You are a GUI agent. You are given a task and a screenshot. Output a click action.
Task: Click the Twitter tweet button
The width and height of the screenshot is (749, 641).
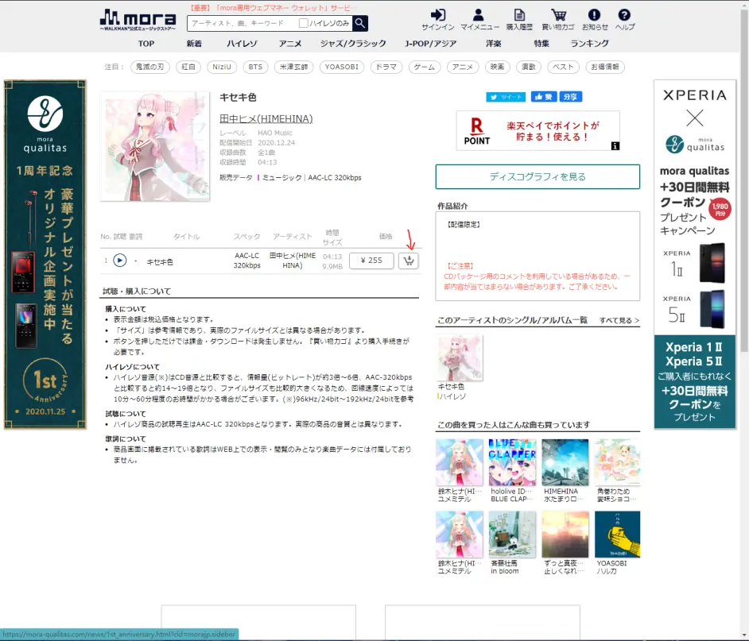pos(506,97)
